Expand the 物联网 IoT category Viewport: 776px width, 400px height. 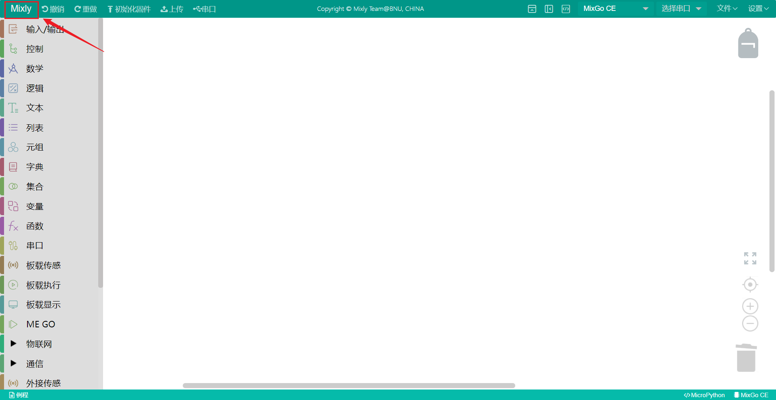tap(13, 343)
